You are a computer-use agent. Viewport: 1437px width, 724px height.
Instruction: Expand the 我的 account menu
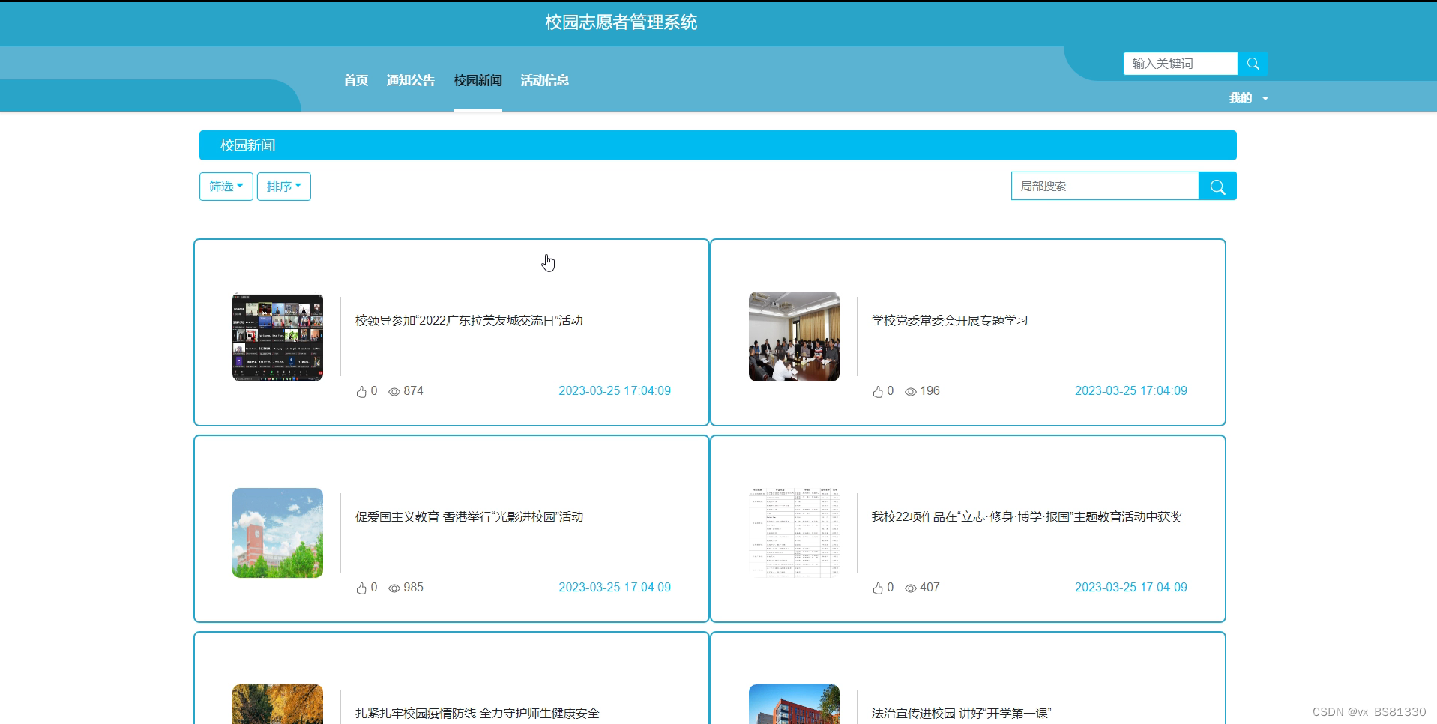point(1248,98)
